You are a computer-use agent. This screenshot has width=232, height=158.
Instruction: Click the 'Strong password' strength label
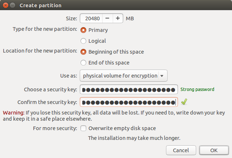(x=197, y=90)
